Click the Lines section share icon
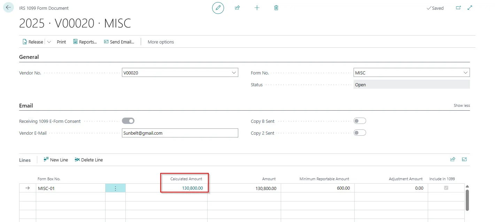The height and width of the screenshot is (222, 495). [453, 159]
